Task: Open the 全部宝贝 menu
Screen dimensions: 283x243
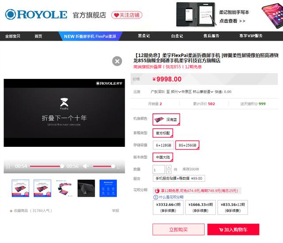Action: click(13, 36)
